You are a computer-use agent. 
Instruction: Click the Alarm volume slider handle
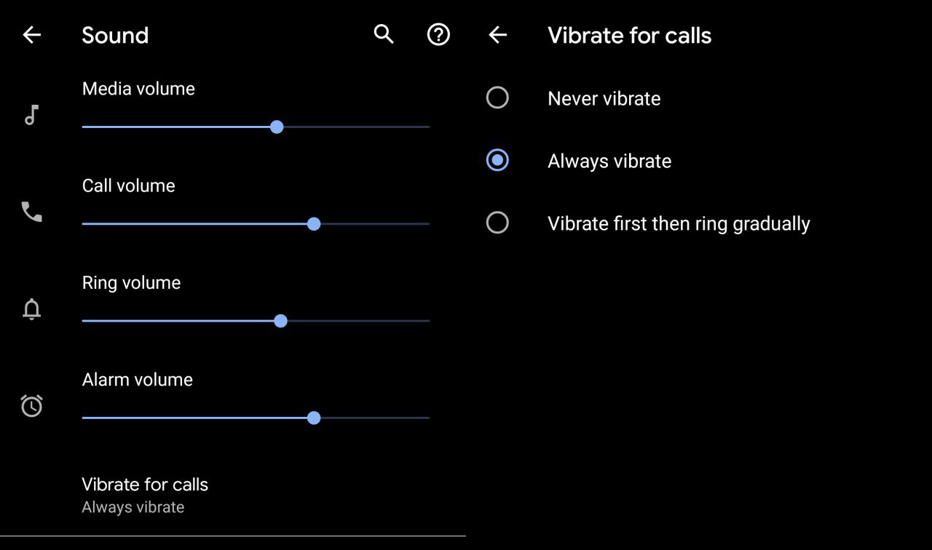[314, 418]
